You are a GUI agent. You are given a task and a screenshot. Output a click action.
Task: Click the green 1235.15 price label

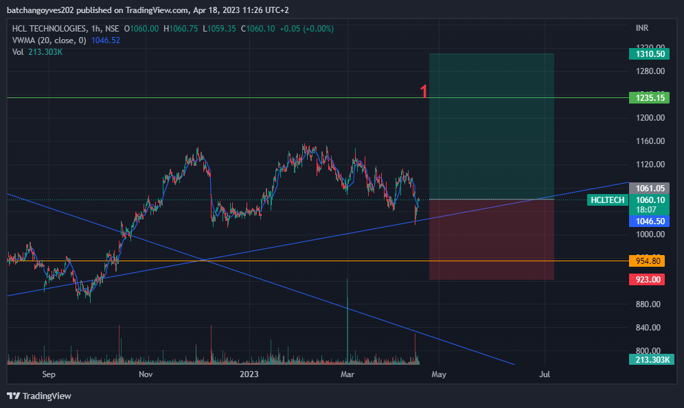point(650,97)
